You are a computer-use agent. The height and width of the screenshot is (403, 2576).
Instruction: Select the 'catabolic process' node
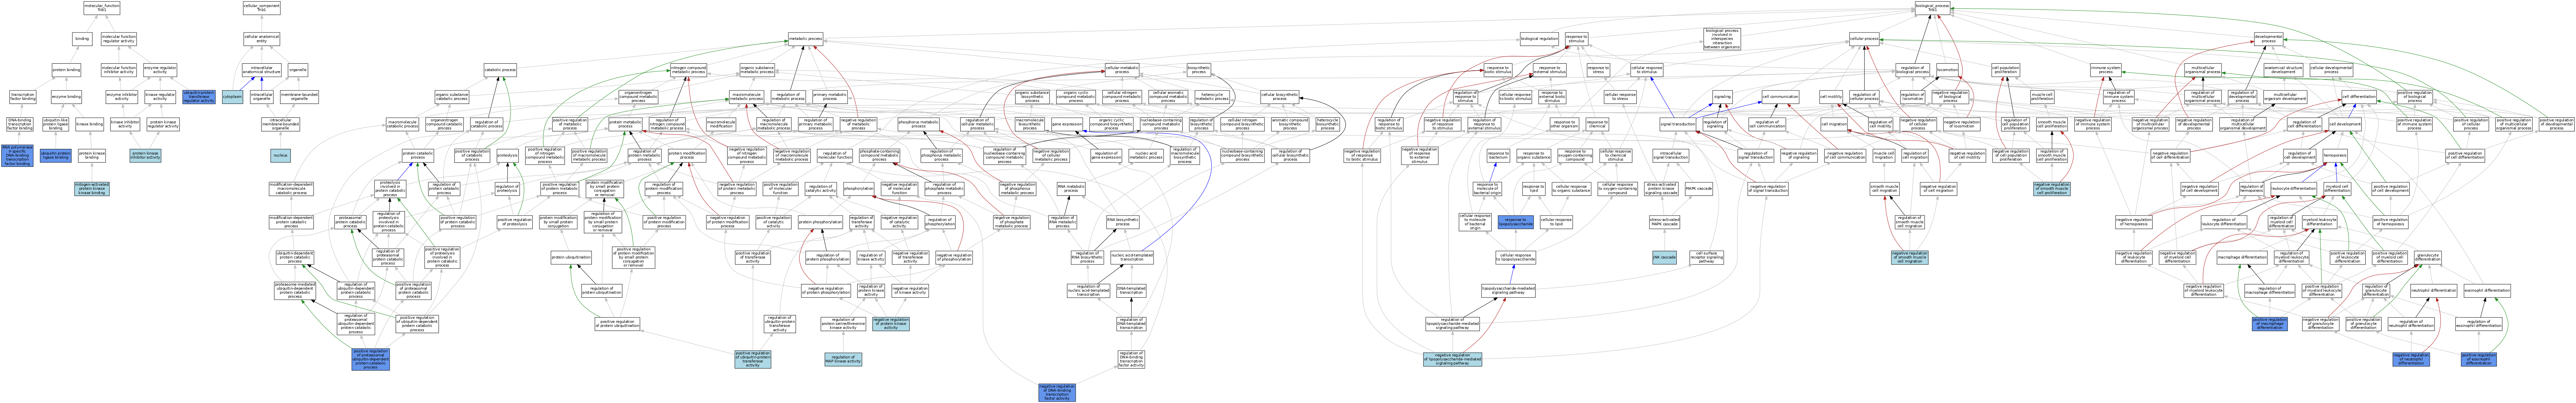(500, 70)
